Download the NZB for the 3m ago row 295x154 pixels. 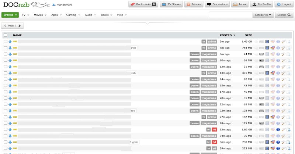[x=10, y=42]
